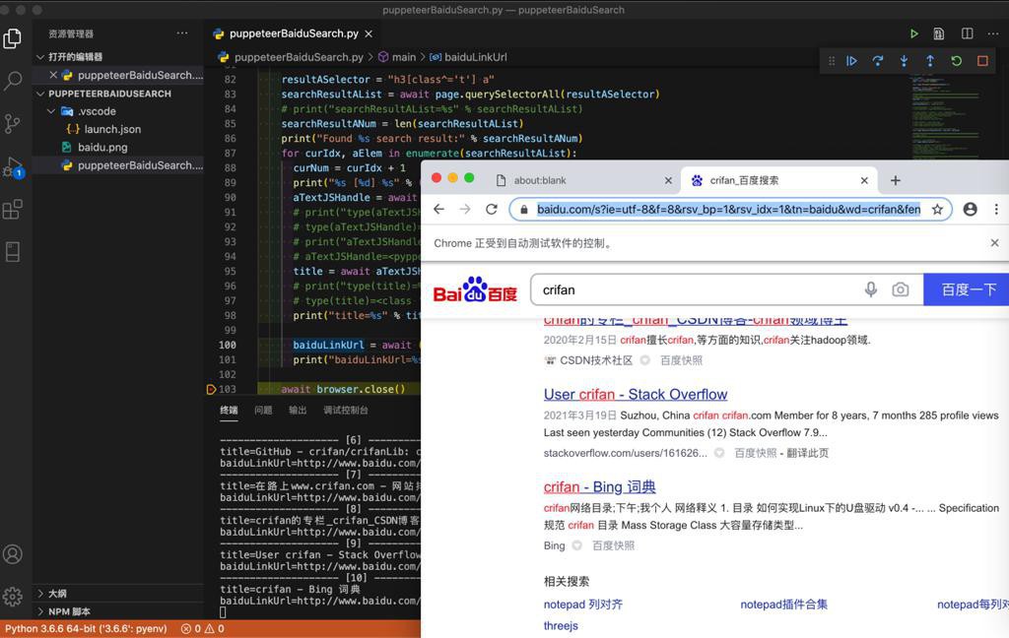Click the 百度一下 search button
The image size is (1009, 638).
point(966,289)
